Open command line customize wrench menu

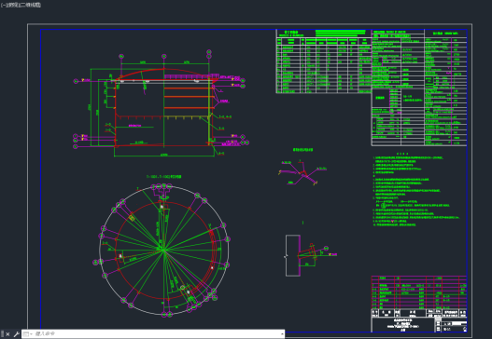pyautogui.click(x=16, y=334)
